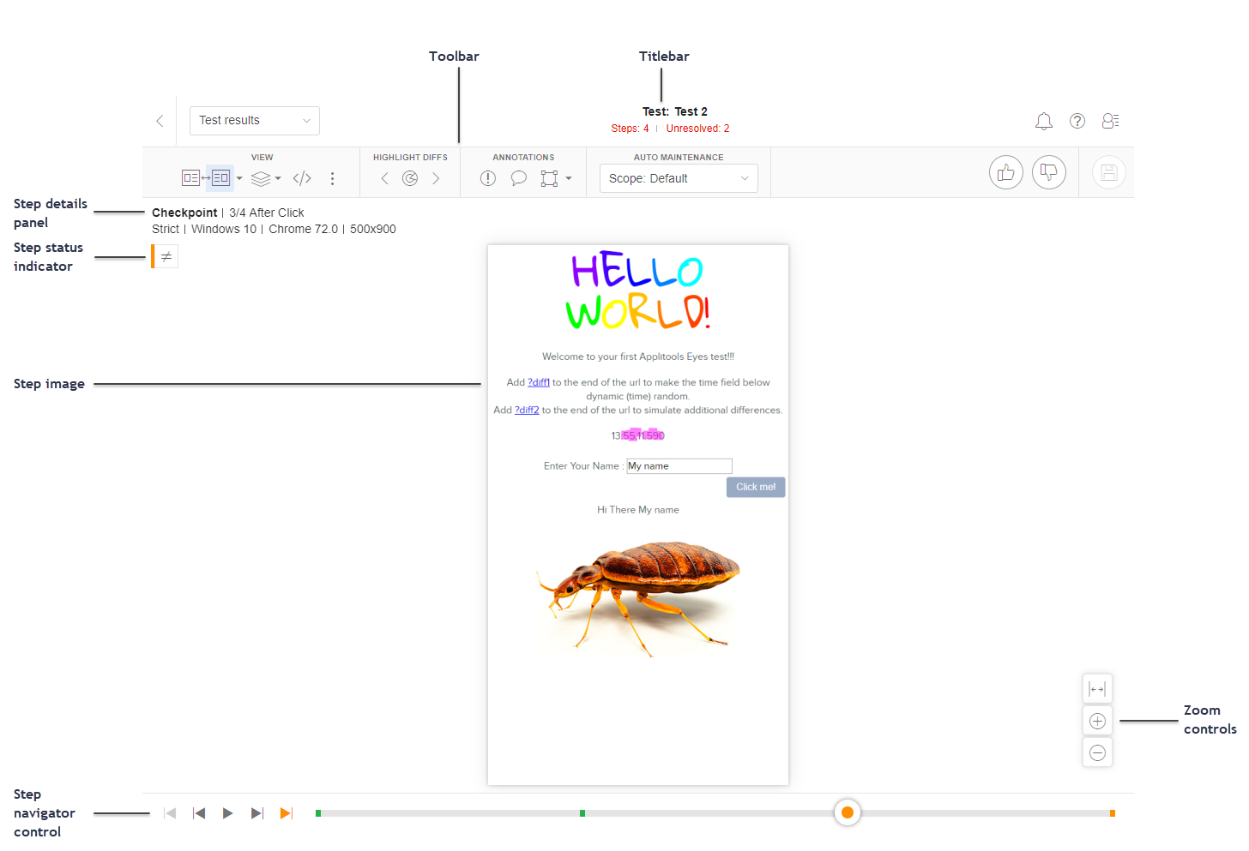Go back using the left chevron
This screenshot has width=1249, height=851.
tap(160, 121)
